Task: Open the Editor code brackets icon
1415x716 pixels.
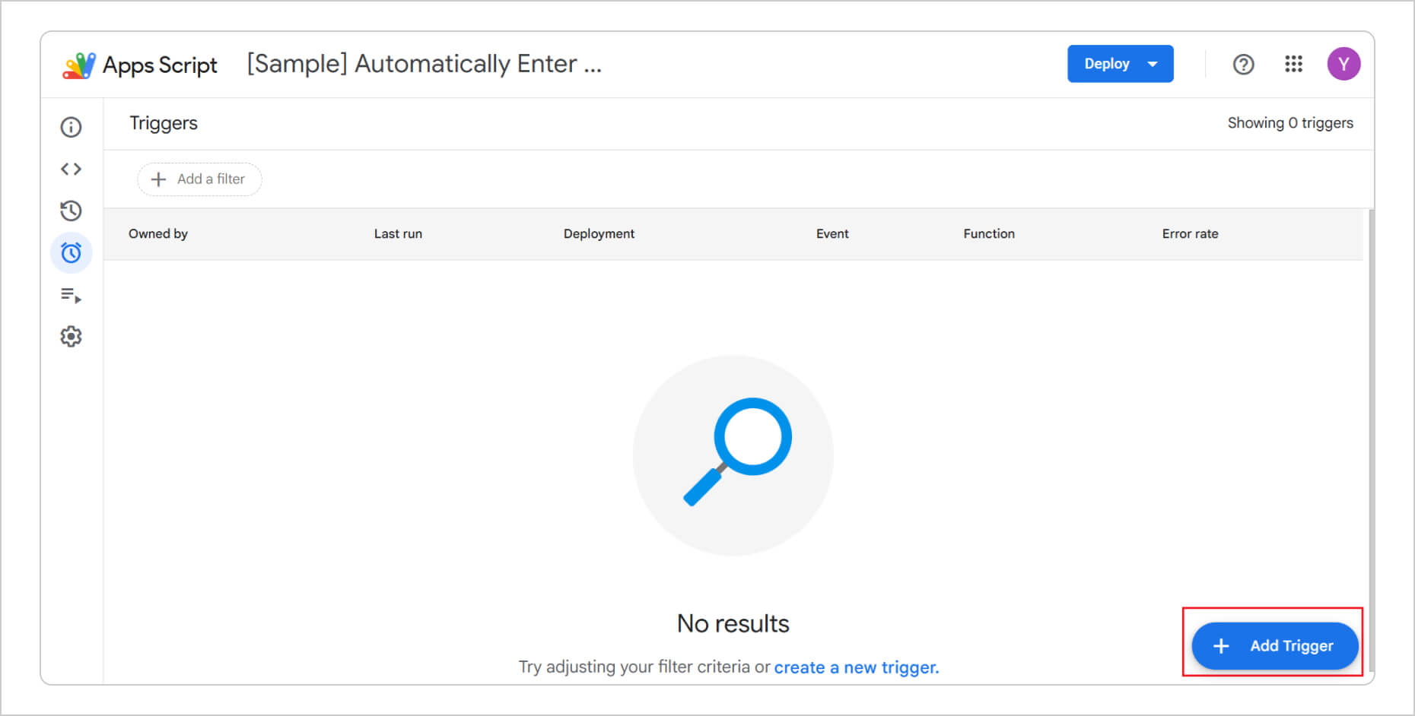Action: (x=71, y=169)
